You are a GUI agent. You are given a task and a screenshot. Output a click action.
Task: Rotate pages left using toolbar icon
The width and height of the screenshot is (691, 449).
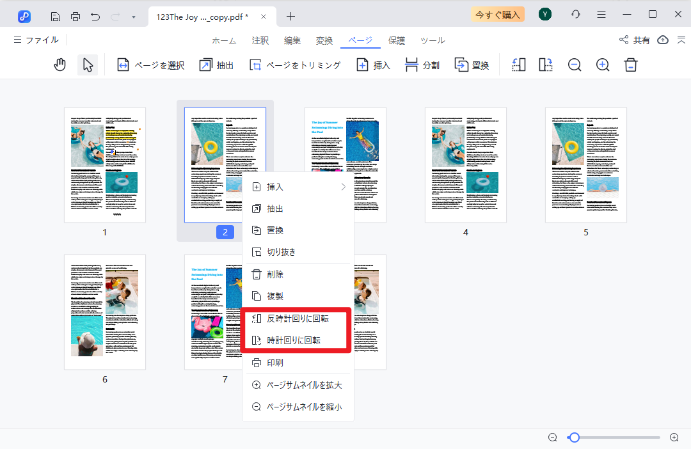(x=518, y=65)
